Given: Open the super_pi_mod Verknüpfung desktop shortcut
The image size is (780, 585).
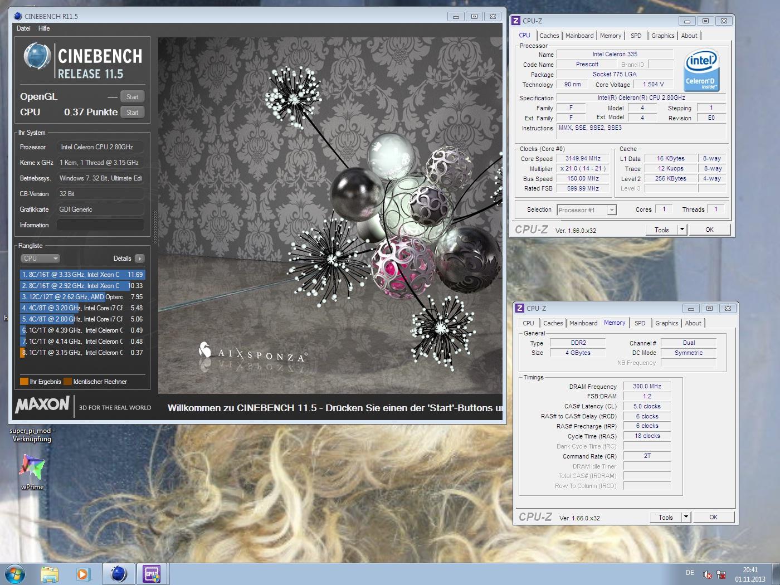Looking at the screenshot, I should point(32,435).
